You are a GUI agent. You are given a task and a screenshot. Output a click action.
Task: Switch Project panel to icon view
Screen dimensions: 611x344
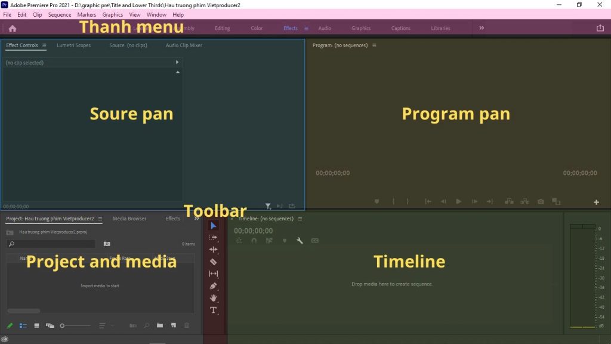(x=36, y=325)
